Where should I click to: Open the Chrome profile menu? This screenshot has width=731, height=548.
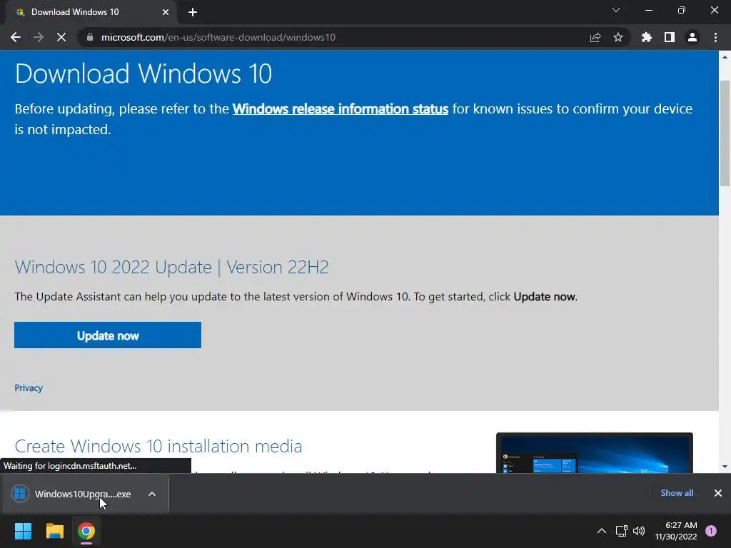[x=692, y=37]
